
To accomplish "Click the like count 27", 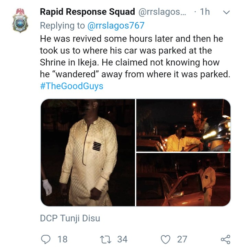I will [182, 239].
